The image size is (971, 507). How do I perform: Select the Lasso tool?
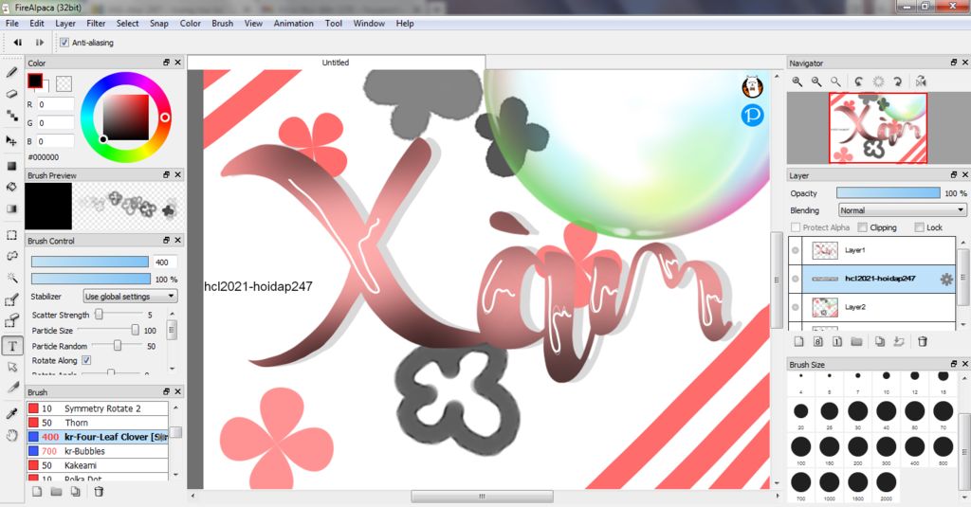tap(11, 256)
